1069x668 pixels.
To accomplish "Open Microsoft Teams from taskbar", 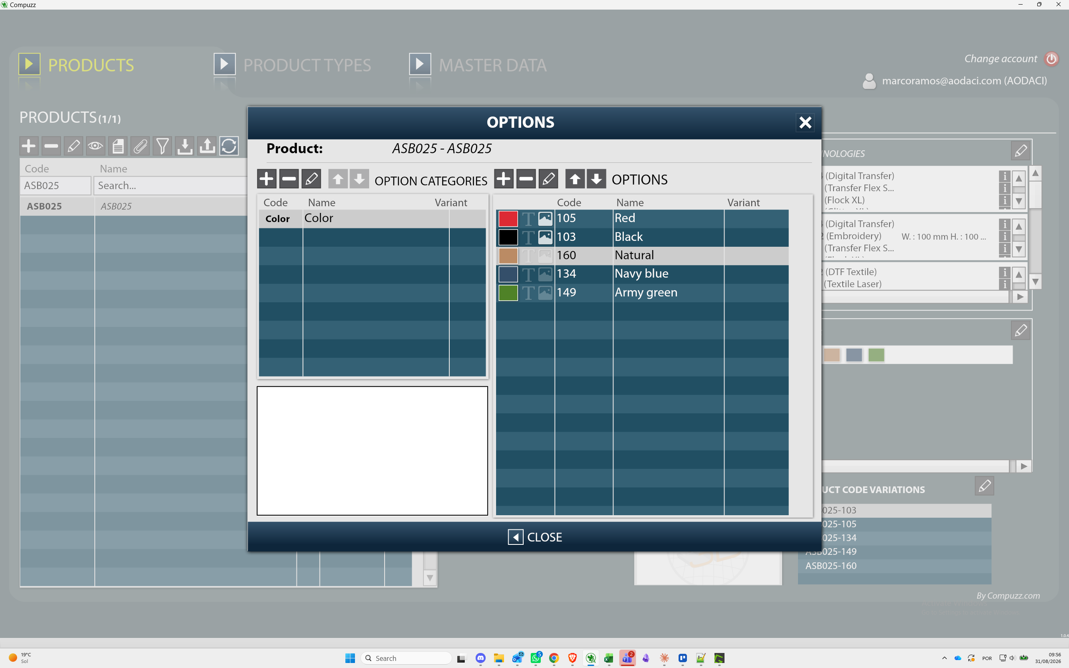I will coord(627,658).
